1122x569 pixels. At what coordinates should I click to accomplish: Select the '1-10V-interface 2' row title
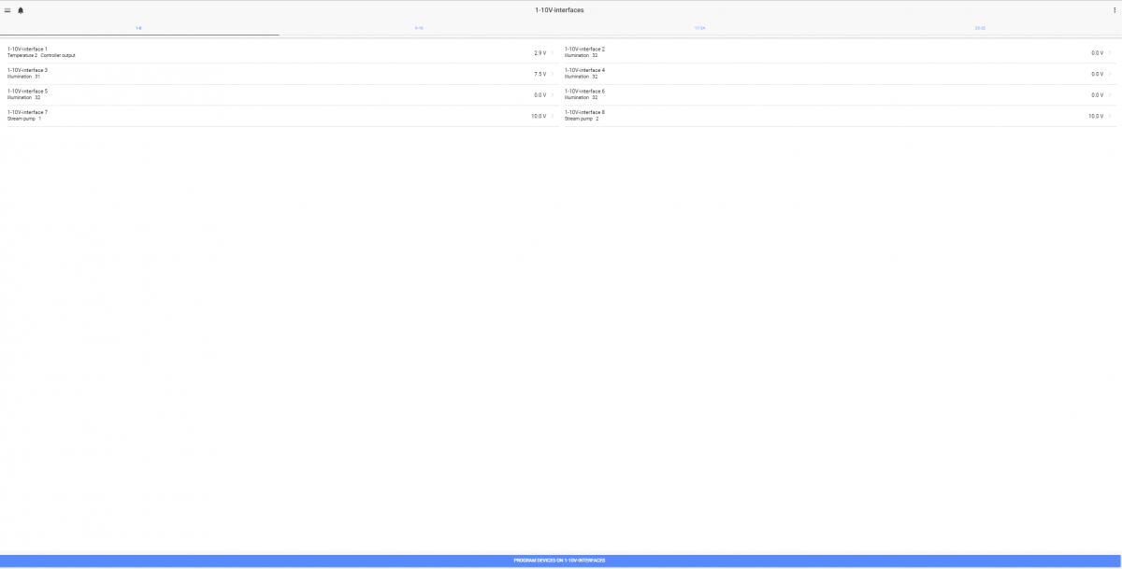(584, 49)
